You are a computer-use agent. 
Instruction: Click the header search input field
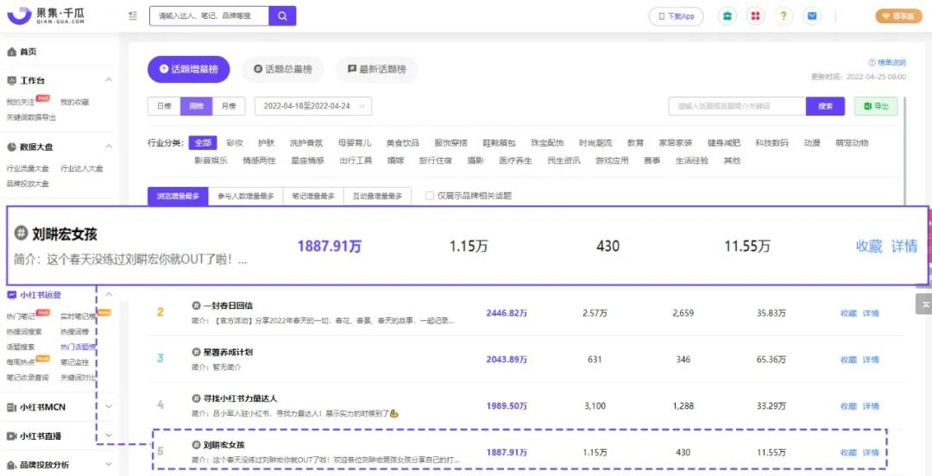point(209,16)
